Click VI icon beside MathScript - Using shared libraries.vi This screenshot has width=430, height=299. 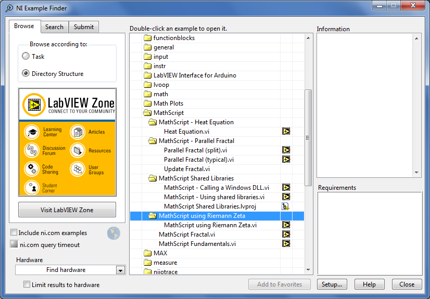286,197
